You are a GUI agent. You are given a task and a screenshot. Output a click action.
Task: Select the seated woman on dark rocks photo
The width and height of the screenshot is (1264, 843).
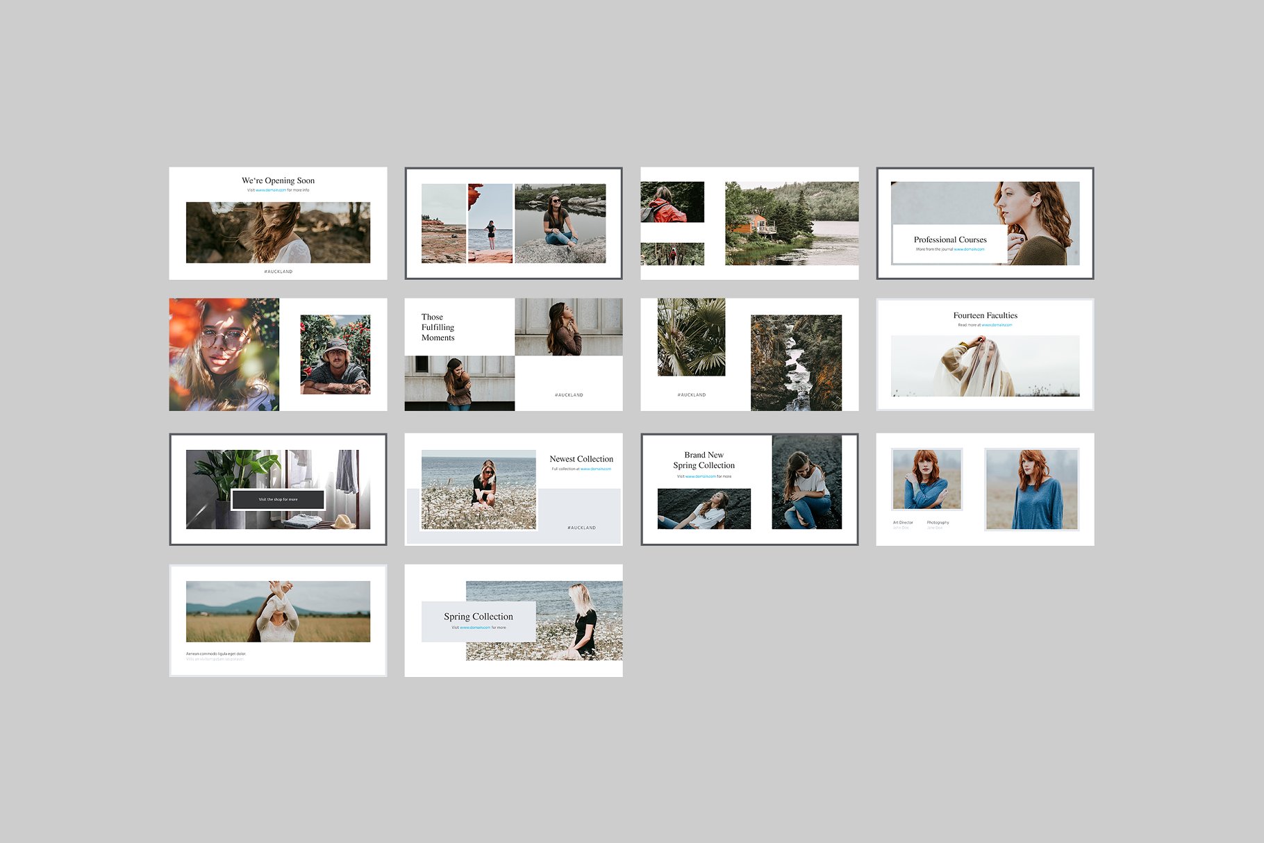click(806, 482)
